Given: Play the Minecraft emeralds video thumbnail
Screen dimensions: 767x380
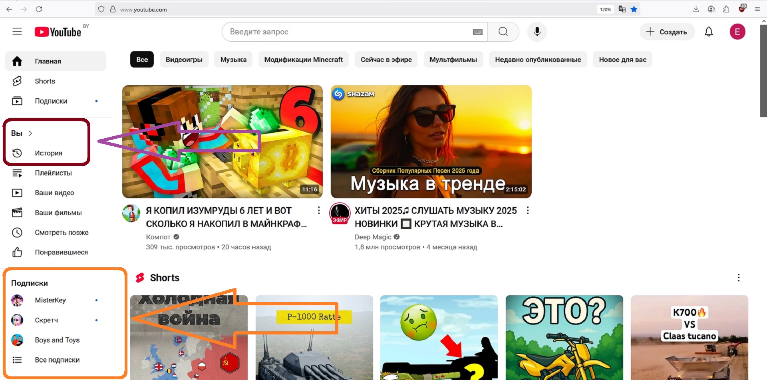Looking at the screenshot, I should [223, 141].
